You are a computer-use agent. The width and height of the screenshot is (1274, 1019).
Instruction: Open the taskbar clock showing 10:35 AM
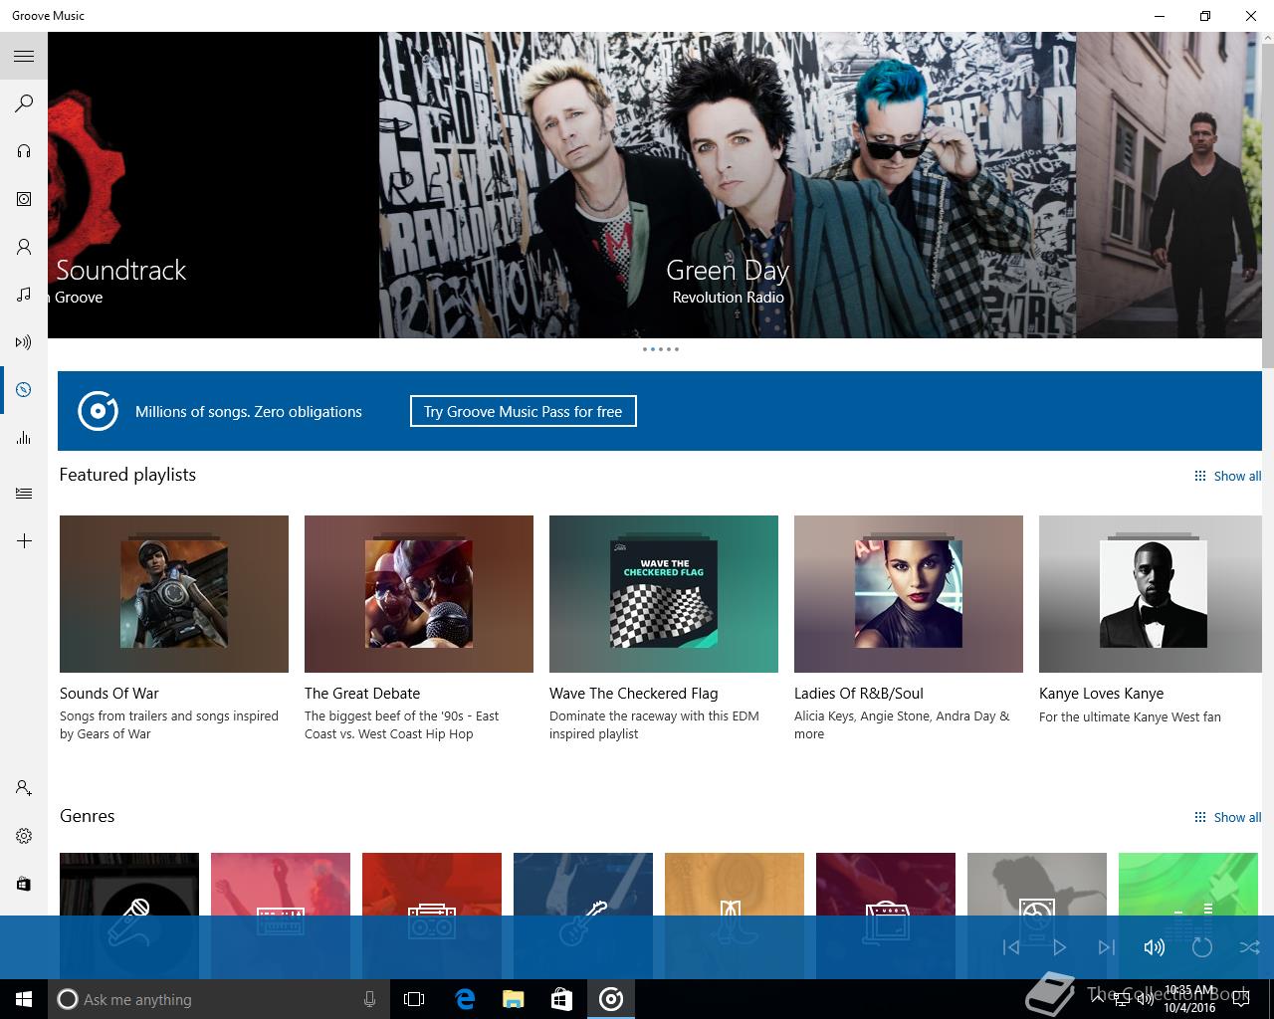pyautogui.click(x=1189, y=999)
